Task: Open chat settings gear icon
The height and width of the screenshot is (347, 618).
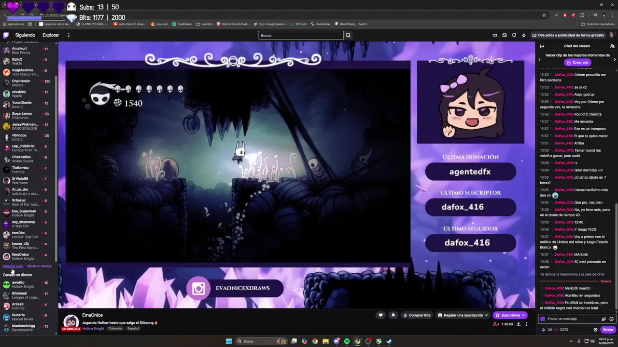Action: point(595,330)
